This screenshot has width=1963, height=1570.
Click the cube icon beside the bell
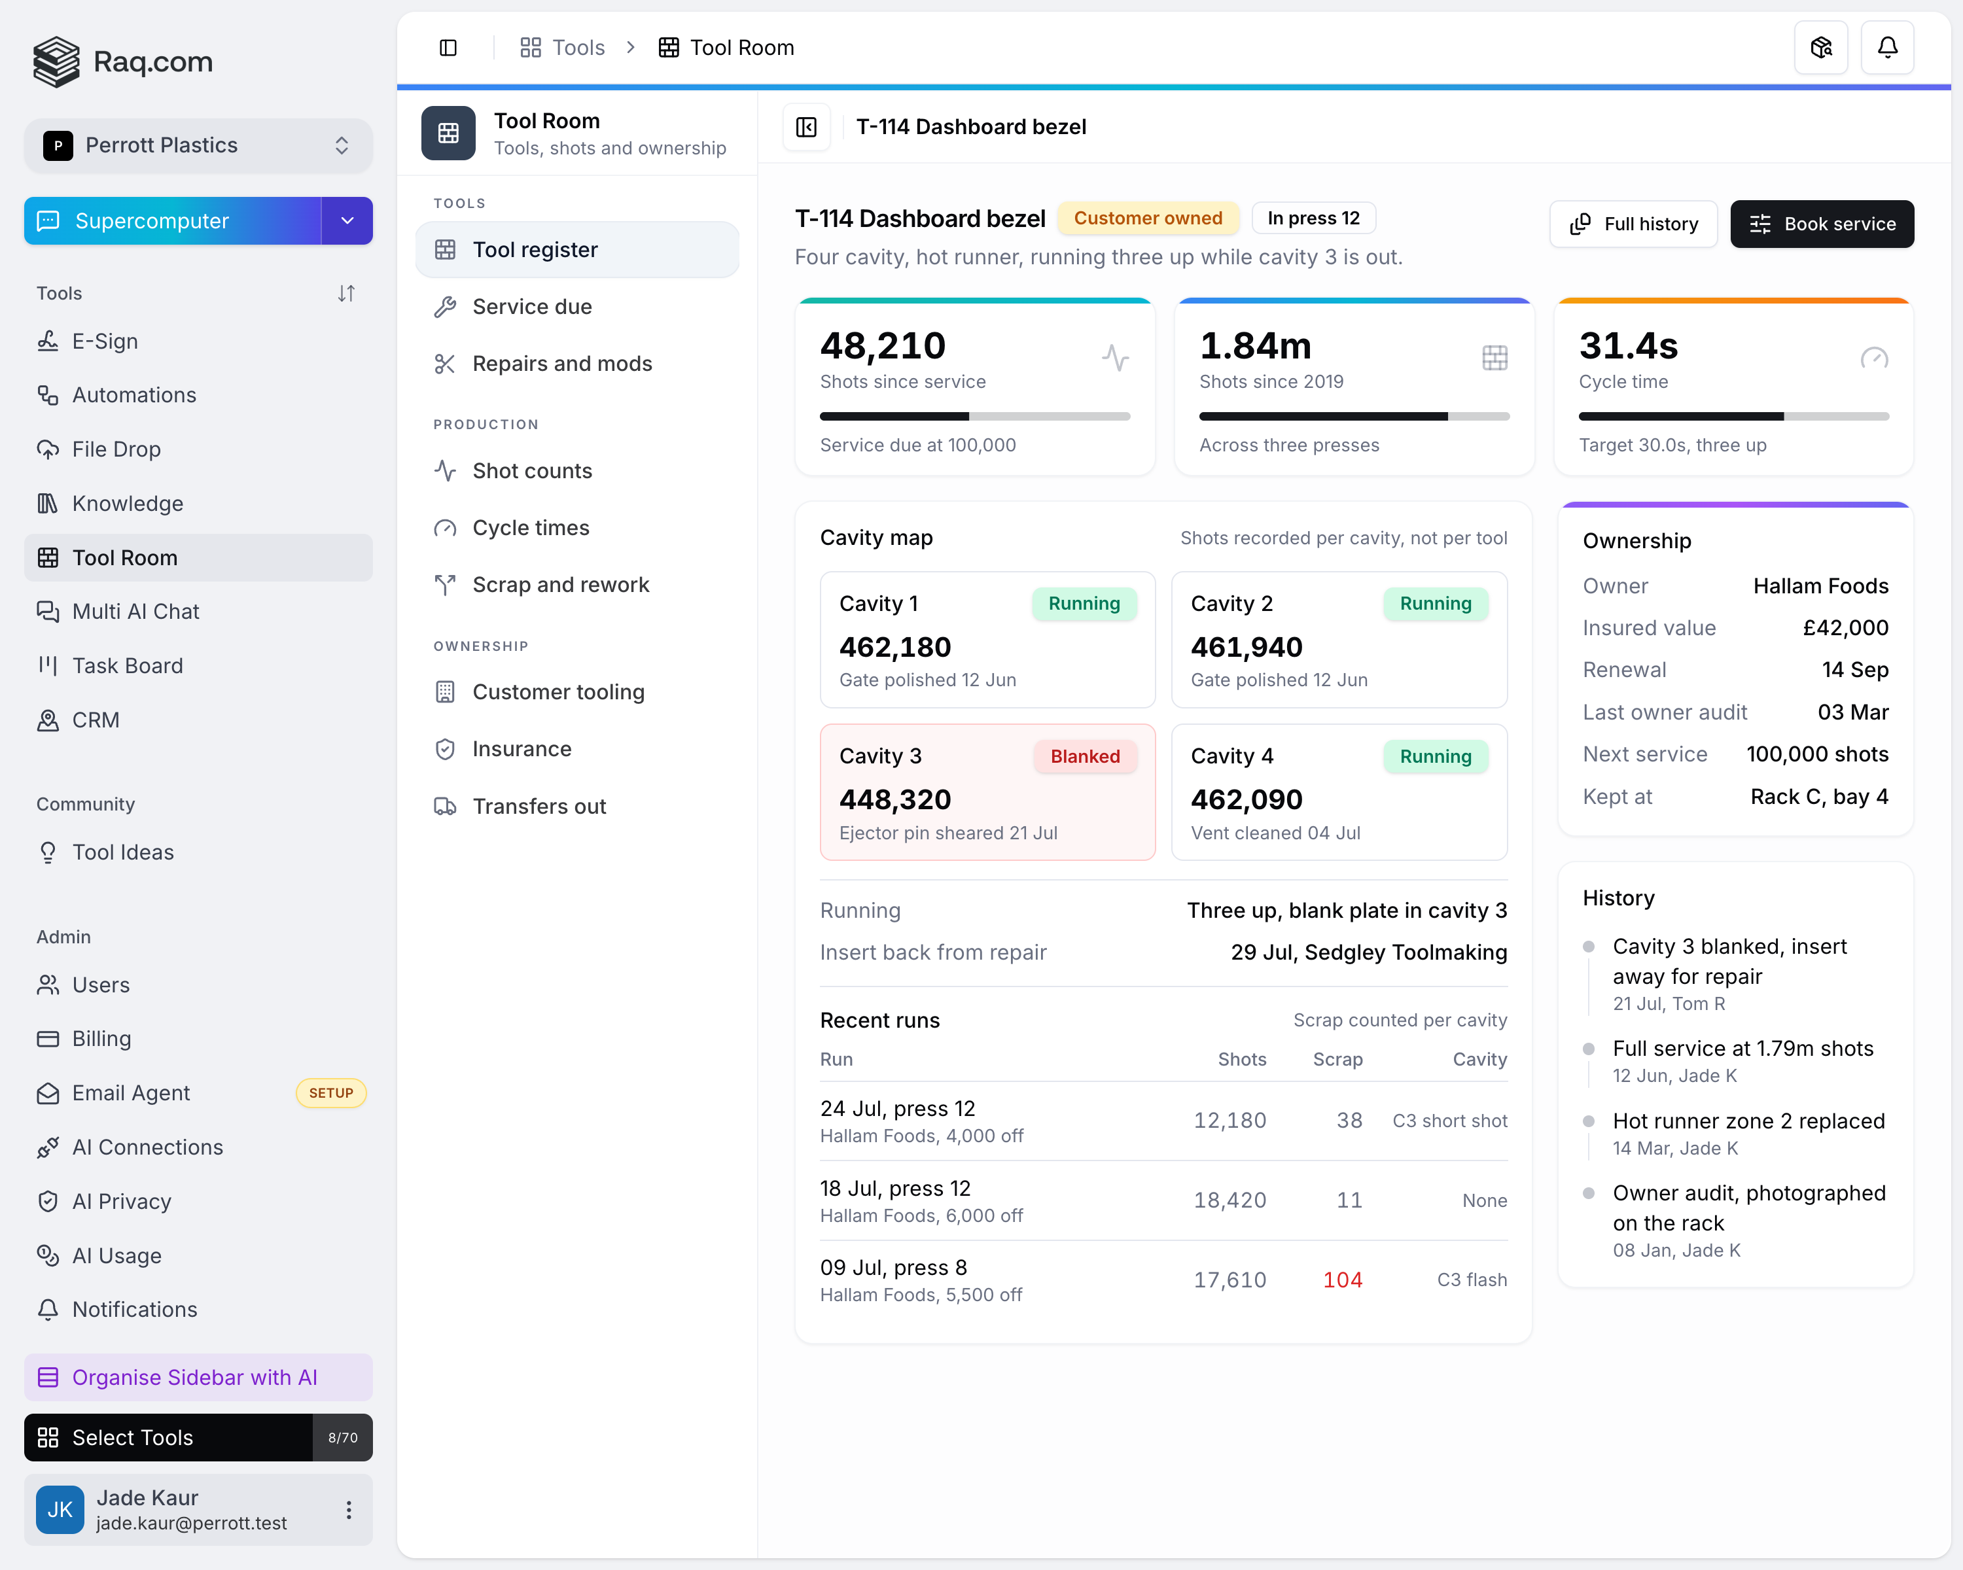pyautogui.click(x=1821, y=47)
